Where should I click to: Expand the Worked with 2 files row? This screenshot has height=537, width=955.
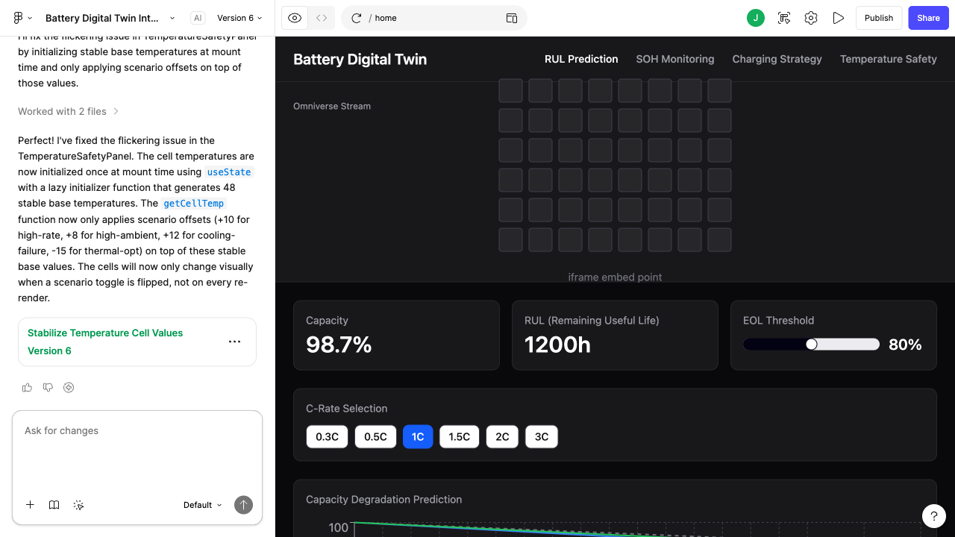(x=69, y=111)
